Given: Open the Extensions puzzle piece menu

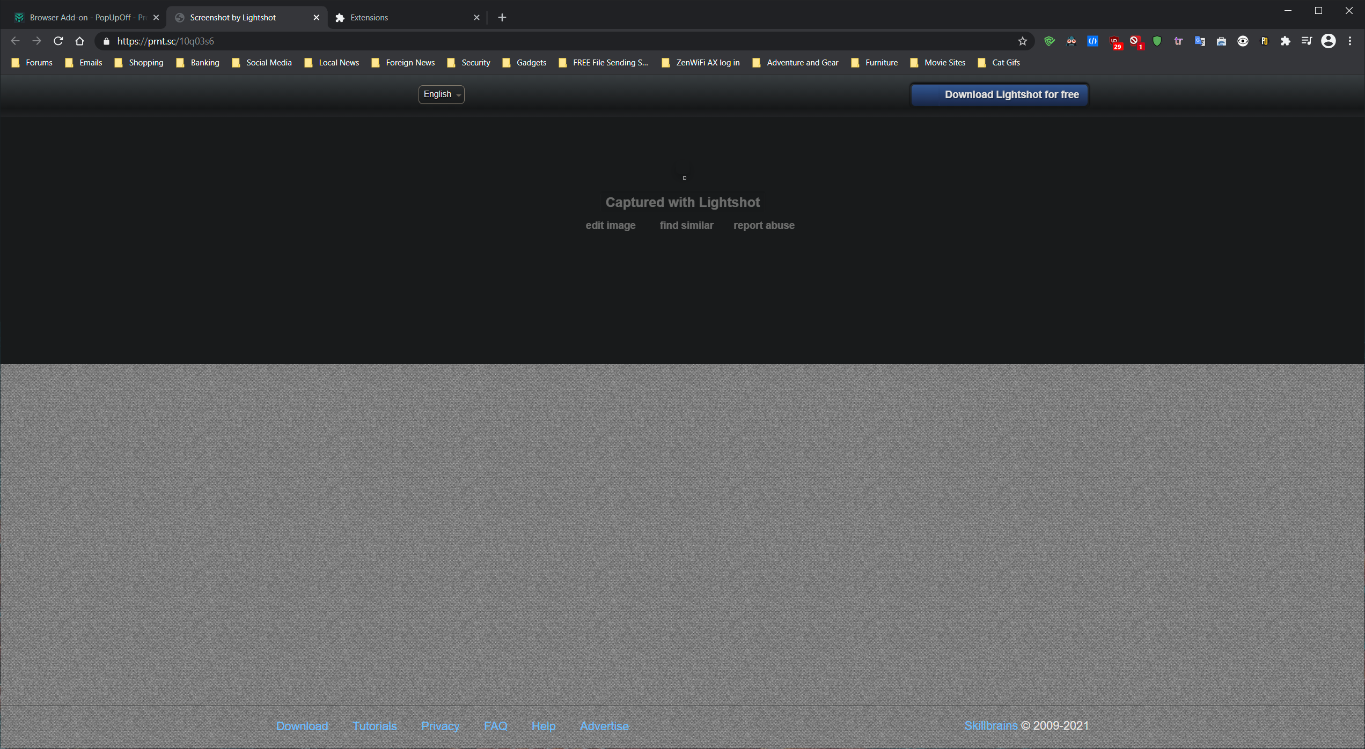Looking at the screenshot, I should (1285, 41).
